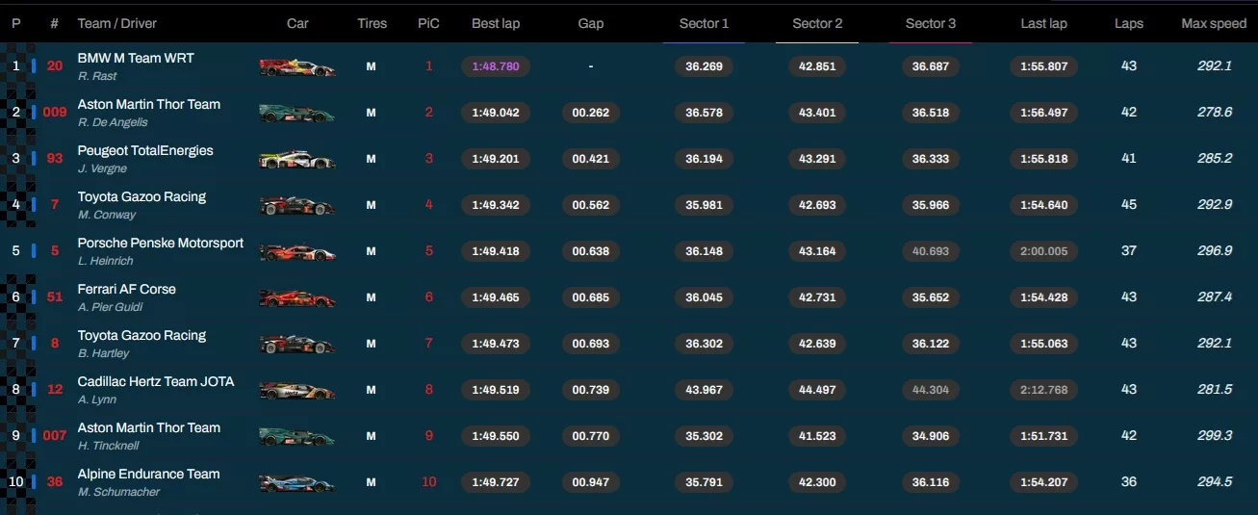1258x515 pixels.
Task: Click last lap time 2:00.005
Action: point(1044,251)
